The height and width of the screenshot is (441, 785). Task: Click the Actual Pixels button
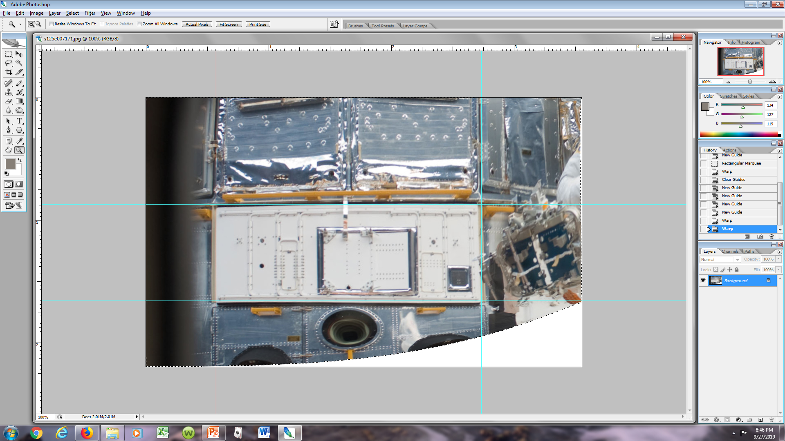[x=197, y=24]
